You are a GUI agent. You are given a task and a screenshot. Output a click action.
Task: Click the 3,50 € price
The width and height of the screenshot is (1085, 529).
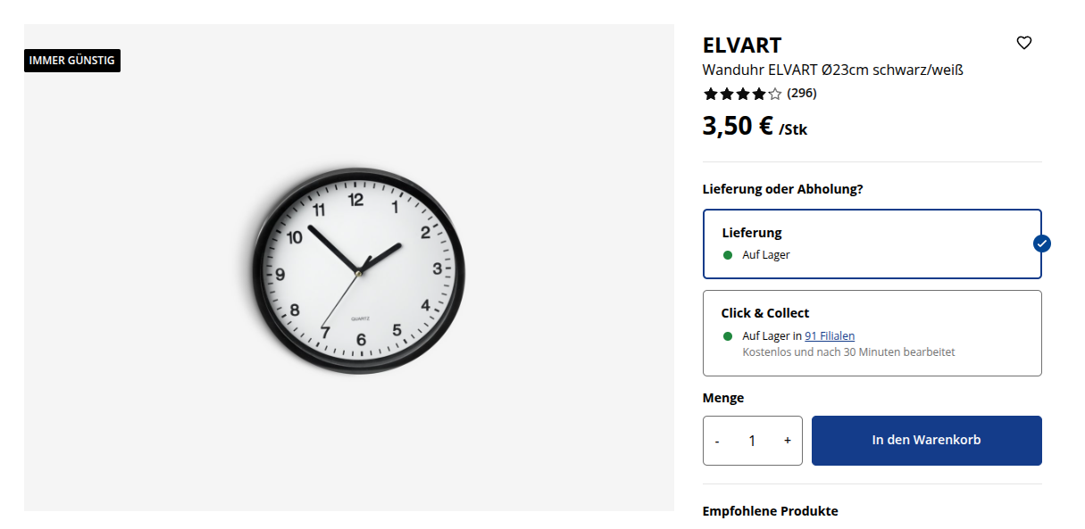(x=738, y=126)
